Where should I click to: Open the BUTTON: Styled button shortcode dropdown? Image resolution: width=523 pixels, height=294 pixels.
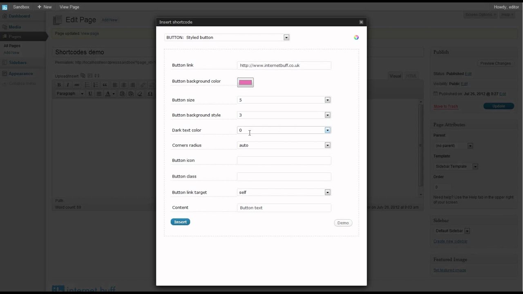coord(227,37)
